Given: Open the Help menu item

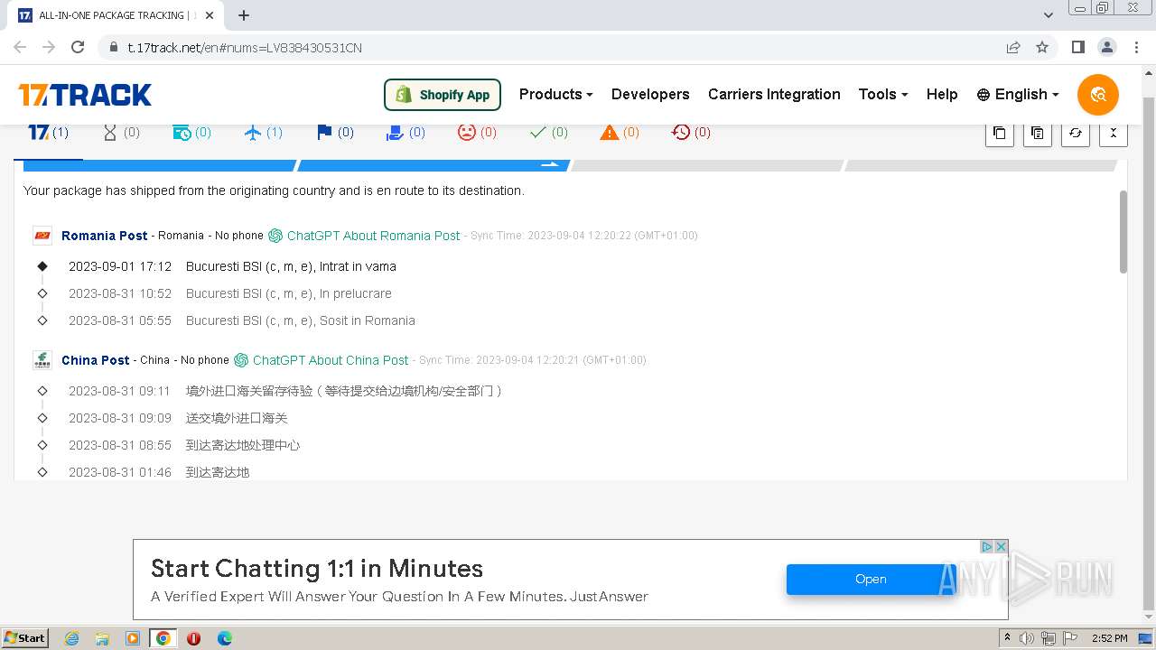Looking at the screenshot, I should click(x=942, y=95).
